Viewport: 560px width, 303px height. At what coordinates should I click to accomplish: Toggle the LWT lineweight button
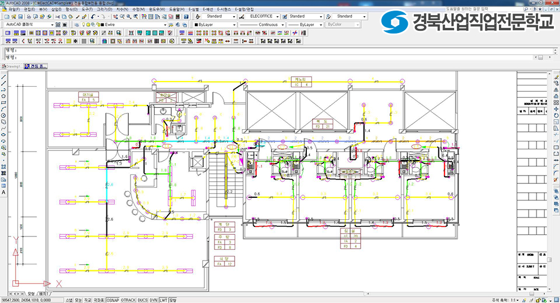click(x=163, y=301)
